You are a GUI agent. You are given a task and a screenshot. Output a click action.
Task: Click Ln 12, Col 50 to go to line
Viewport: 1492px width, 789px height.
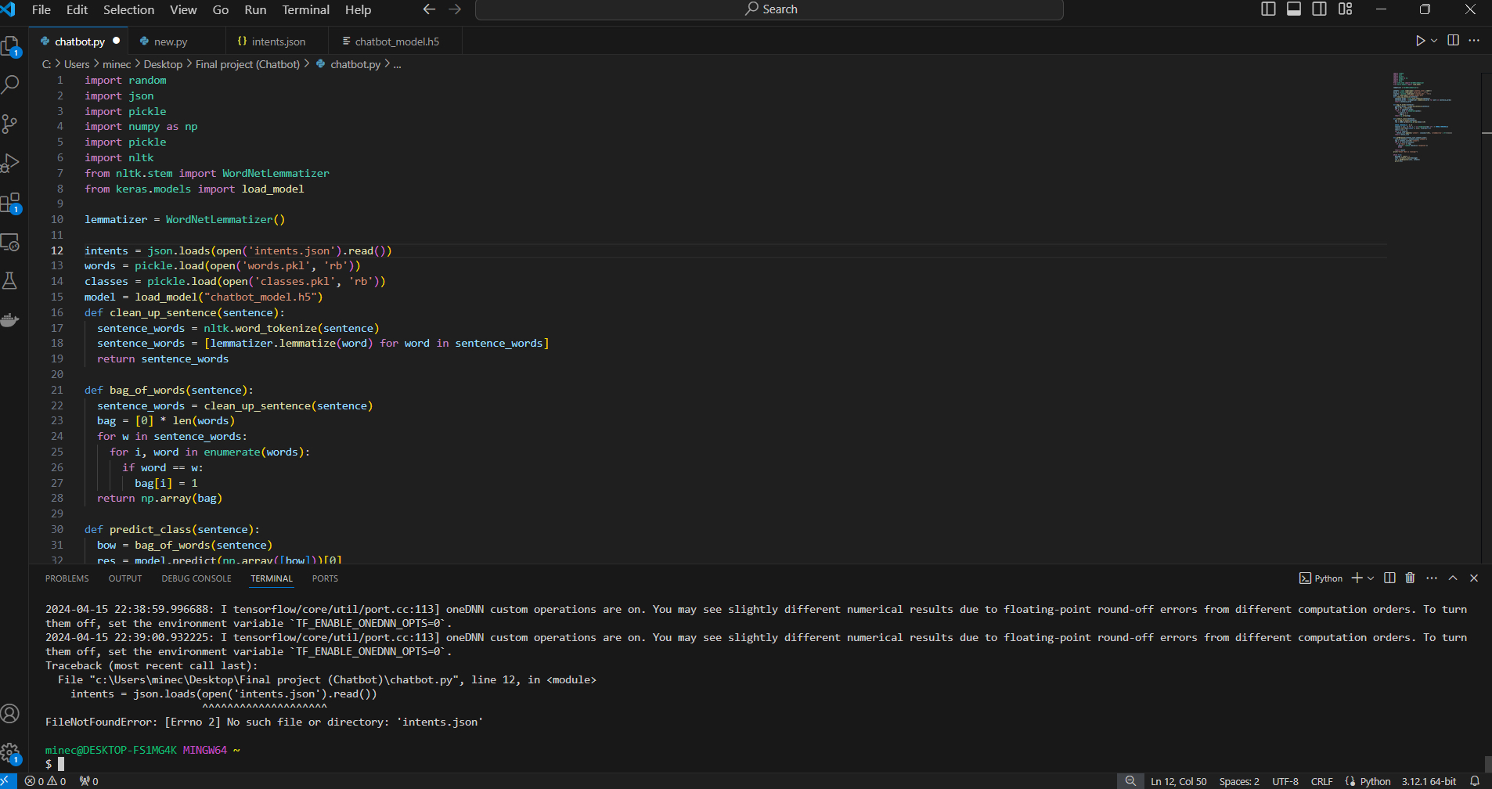1178,781
